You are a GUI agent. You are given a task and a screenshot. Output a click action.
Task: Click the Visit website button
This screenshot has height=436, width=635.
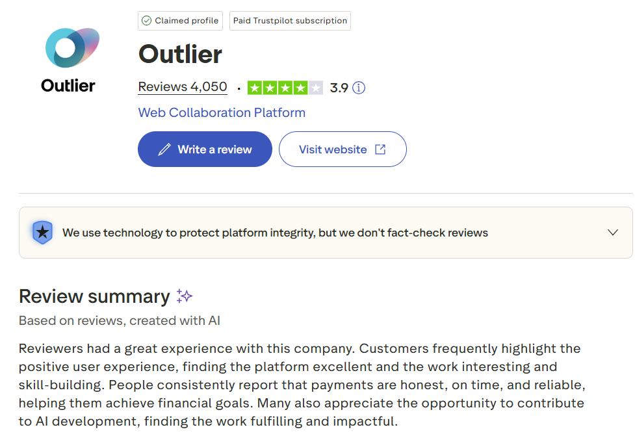(343, 149)
